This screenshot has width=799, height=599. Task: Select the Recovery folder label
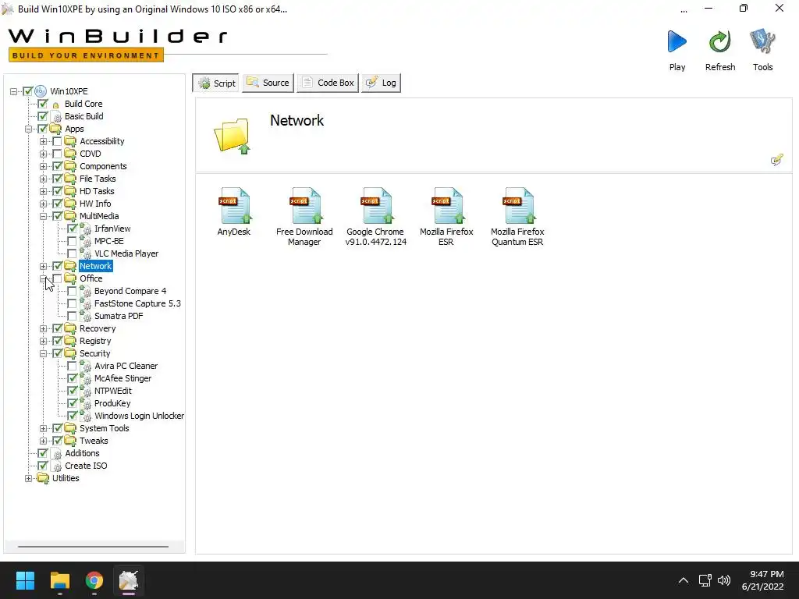(x=98, y=328)
